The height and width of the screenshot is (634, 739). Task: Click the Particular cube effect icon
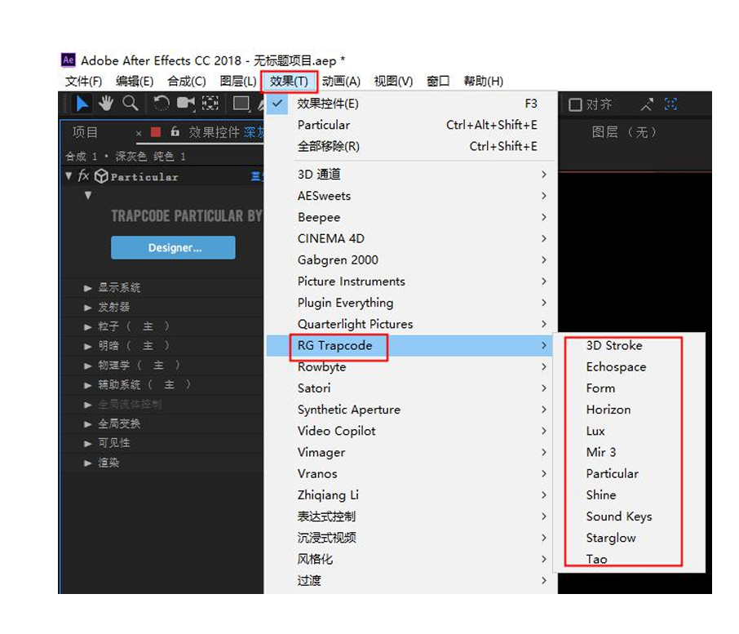click(x=100, y=175)
